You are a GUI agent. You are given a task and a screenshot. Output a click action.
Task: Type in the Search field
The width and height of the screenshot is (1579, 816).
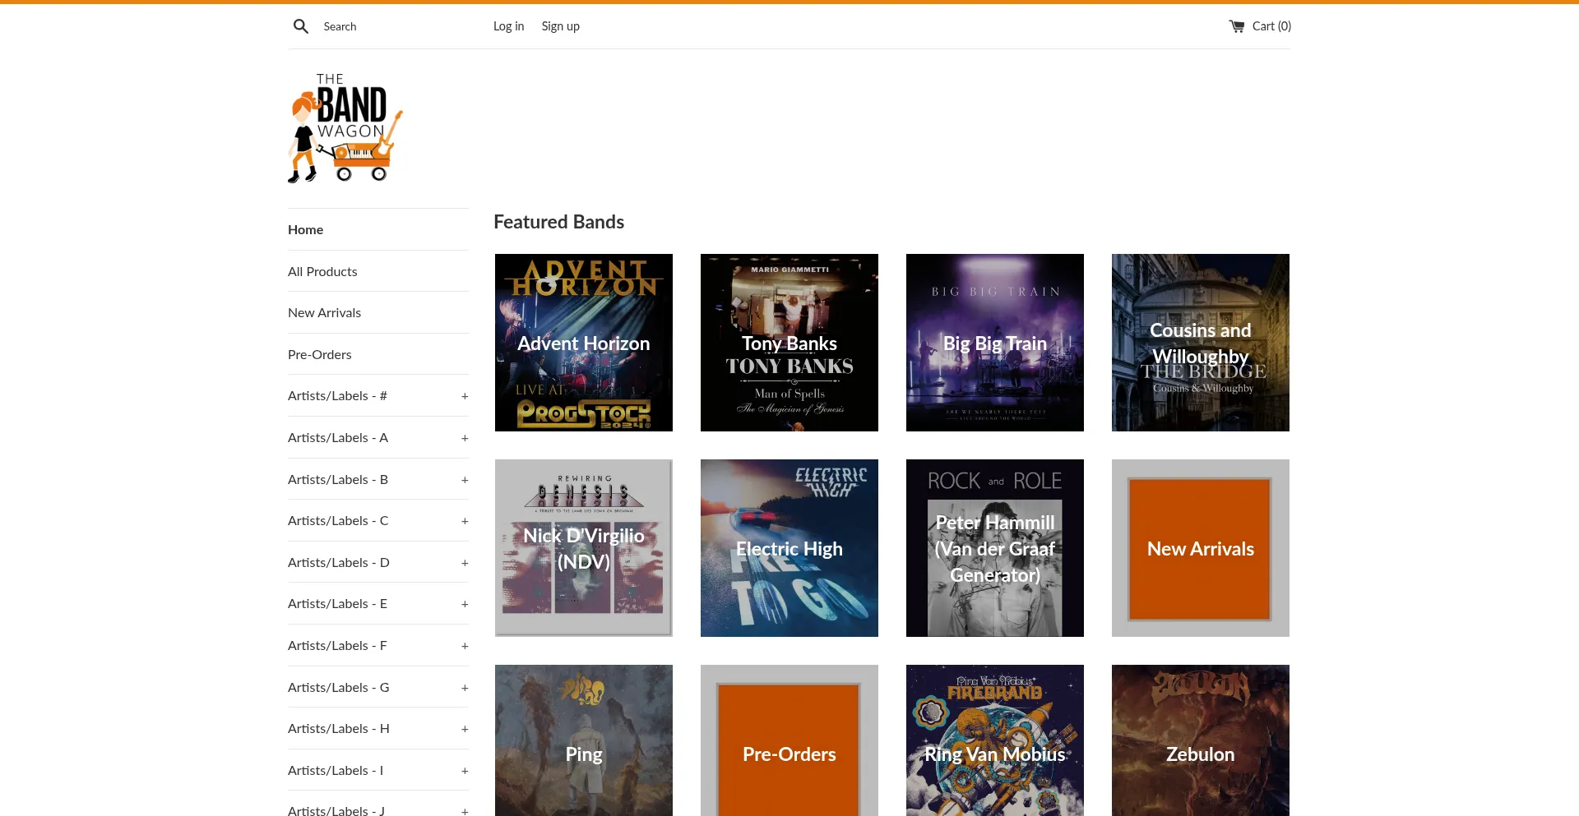pyautogui.click(x=387, y=26)
